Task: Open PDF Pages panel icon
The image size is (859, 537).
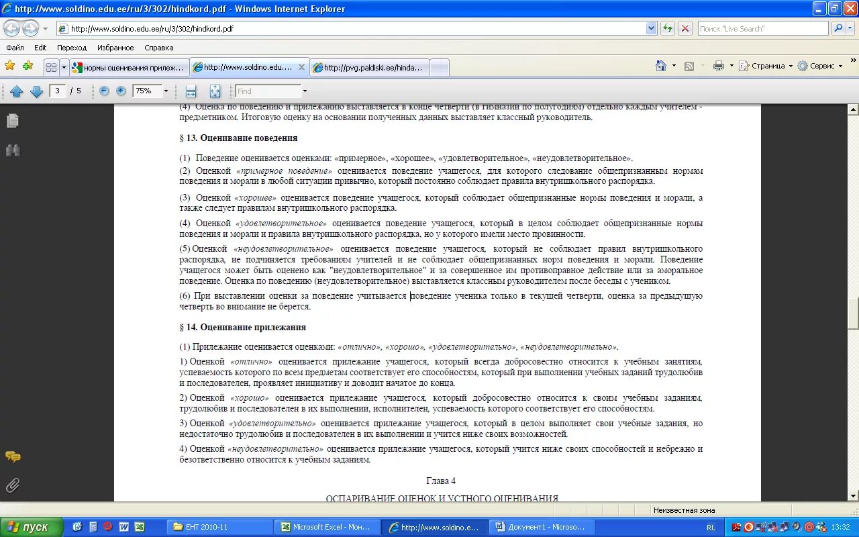Action: click(13, 121)
